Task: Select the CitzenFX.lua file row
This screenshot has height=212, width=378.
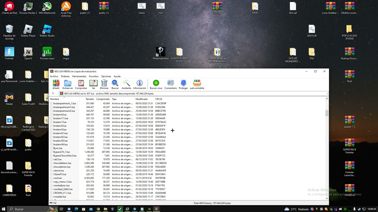Action: (x=109, y=174)
